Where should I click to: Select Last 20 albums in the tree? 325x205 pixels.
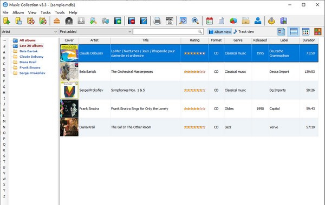pos(31,46)
